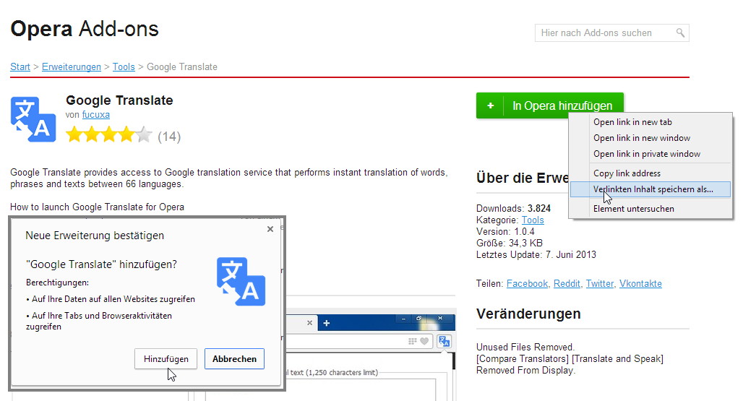Choose Element untersuchen
Screen dimensions: 743x401
(x=650, y=208)
